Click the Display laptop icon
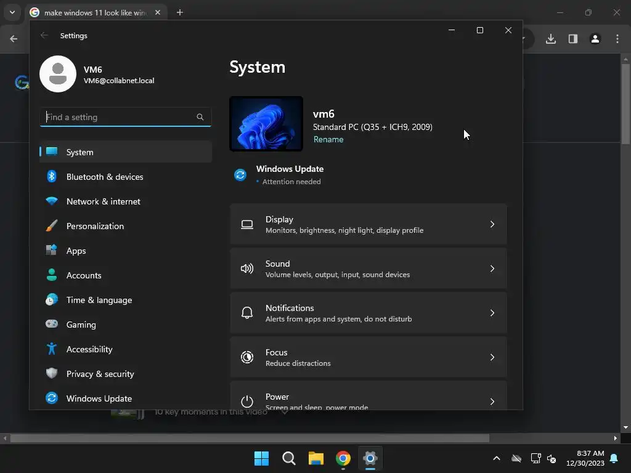 pos(246,224)
